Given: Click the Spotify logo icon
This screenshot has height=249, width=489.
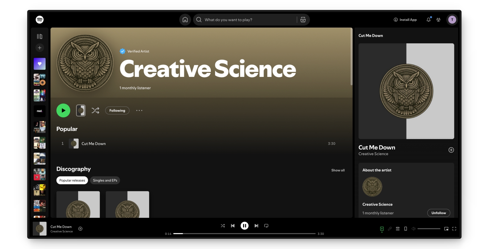Looking at the screenshot, I should coord(40,20).
